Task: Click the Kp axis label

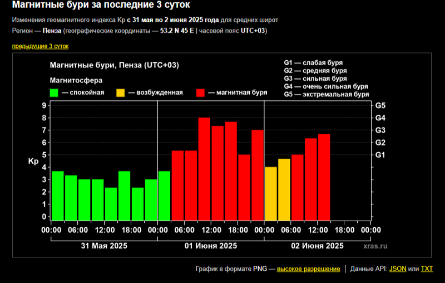Action: coord(33,162)
